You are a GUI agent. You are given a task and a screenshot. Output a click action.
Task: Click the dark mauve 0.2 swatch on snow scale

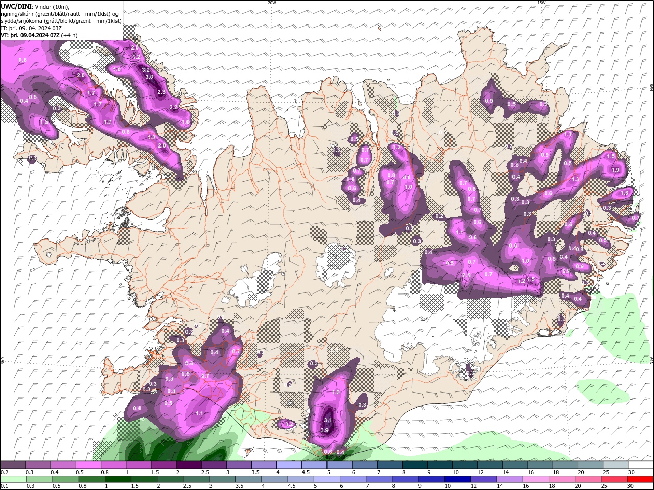tap(13, 465)
